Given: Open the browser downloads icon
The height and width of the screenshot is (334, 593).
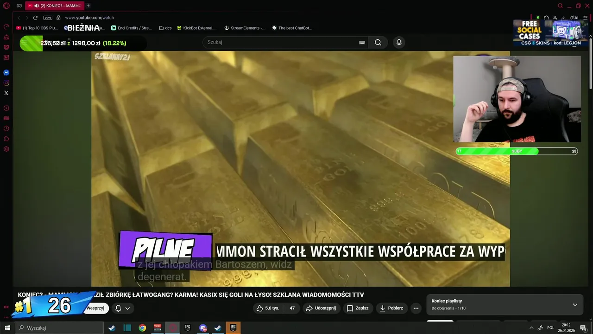Looking at the screenshot, I should pyautogui.click(x=563, y=18).
